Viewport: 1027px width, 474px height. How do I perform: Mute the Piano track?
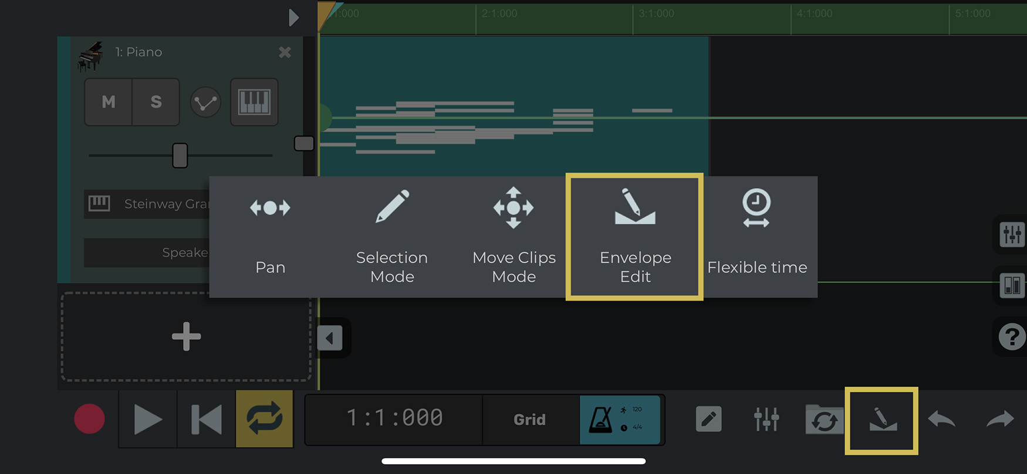click(109, 102)
